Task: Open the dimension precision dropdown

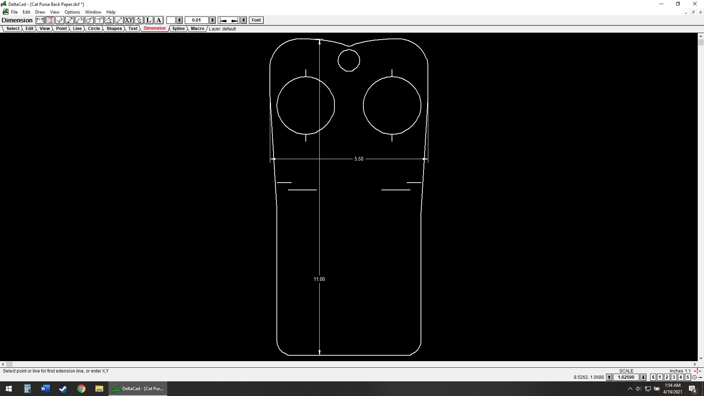Action: coord(212,20)
